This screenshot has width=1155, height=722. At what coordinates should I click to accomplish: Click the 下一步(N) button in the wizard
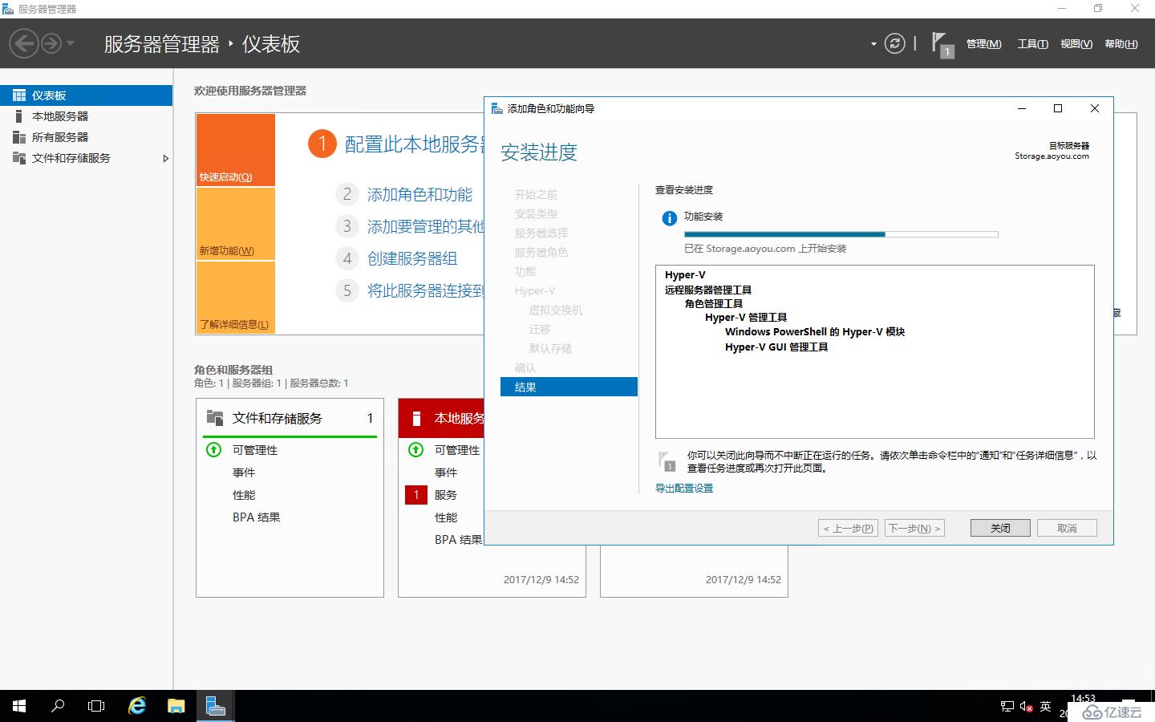(915, 528)
